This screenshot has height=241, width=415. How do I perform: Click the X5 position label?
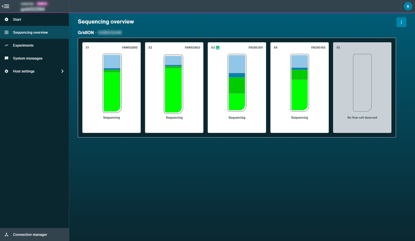338,48
